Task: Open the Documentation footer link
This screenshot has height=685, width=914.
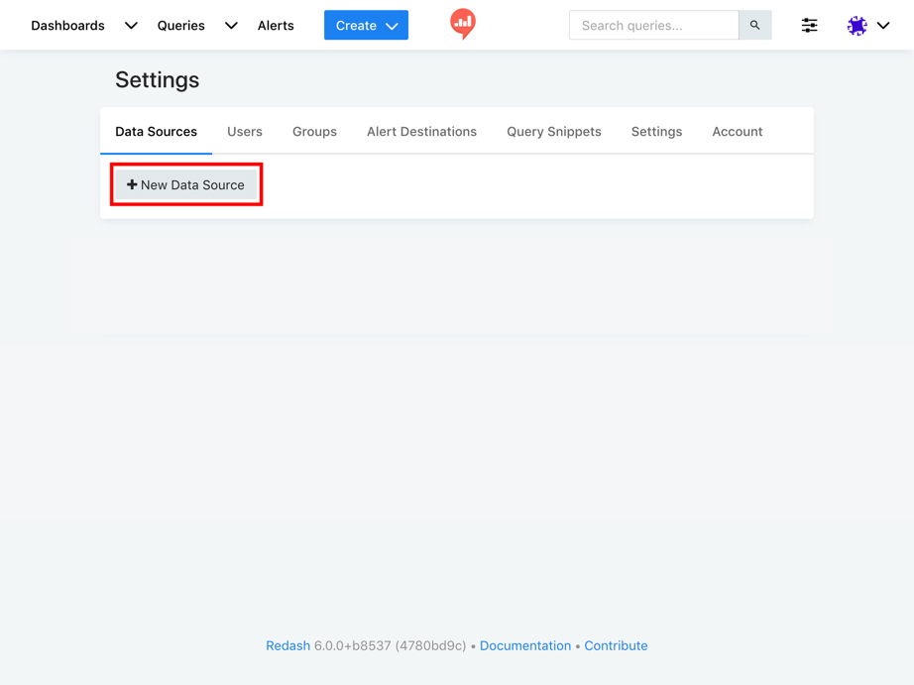Action: [x=524, y=645]
